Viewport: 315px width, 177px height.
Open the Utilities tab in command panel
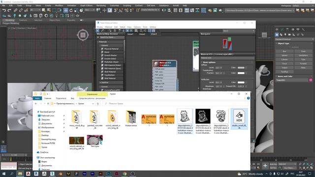(303, 29)
